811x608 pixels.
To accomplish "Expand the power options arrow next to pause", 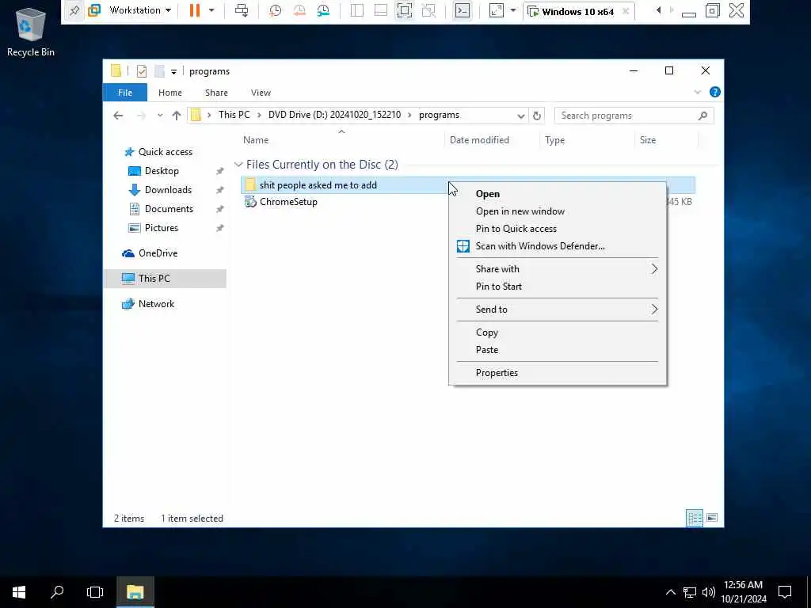I will tap(211, 10).
